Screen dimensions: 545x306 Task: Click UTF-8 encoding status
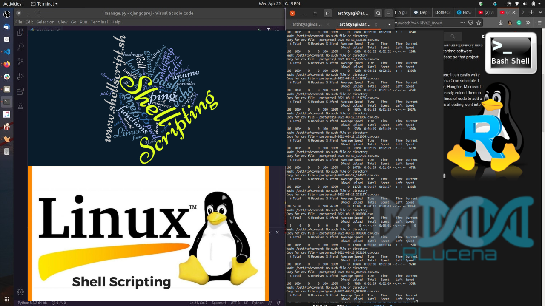235,303
